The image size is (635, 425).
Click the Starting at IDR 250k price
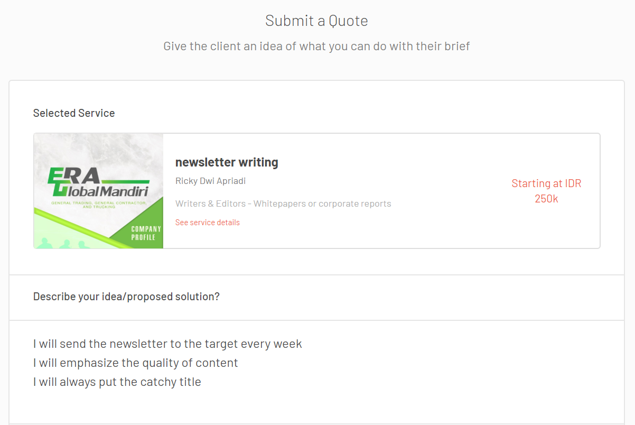[x=546, y=191]
